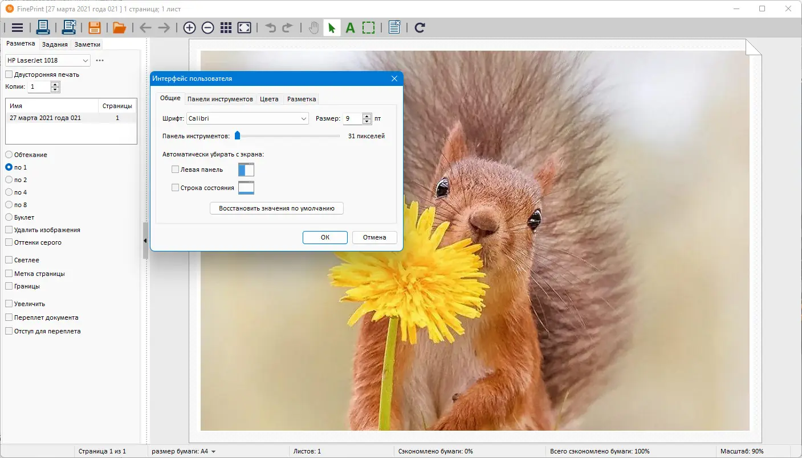Viewport: 802px width, 458px height.
Task: Click the thumbnail grid view icon
Action: point(226,27)
